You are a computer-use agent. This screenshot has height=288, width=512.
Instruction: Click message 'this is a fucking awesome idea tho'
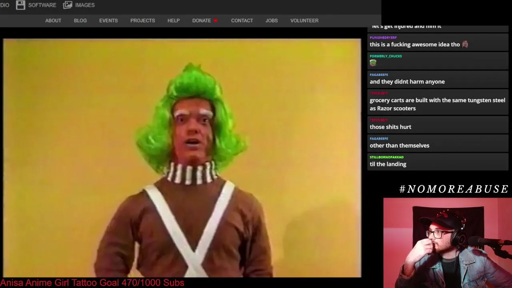pos(415,44)
